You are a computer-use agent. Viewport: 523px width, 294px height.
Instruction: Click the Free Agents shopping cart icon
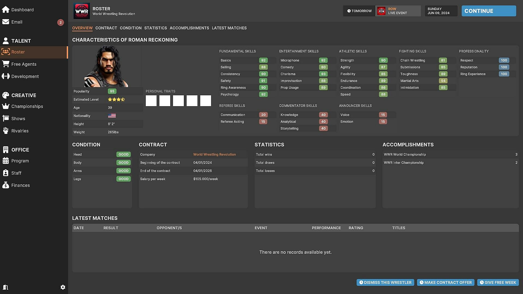6,64
